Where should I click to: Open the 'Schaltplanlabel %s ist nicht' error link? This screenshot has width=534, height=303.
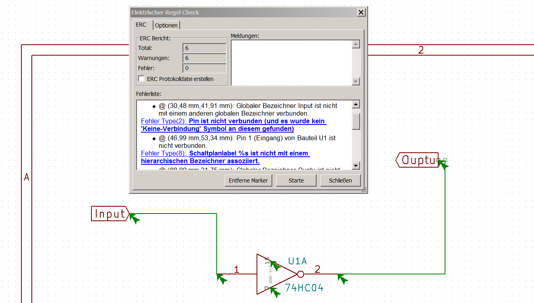(226, 157)
